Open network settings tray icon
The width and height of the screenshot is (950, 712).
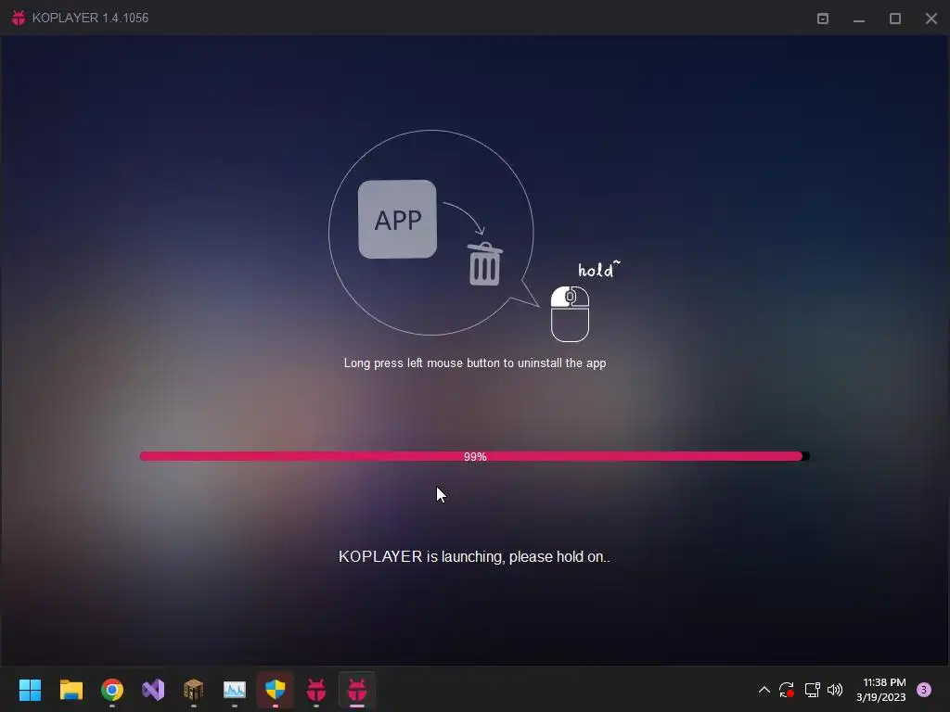(812, 690)
